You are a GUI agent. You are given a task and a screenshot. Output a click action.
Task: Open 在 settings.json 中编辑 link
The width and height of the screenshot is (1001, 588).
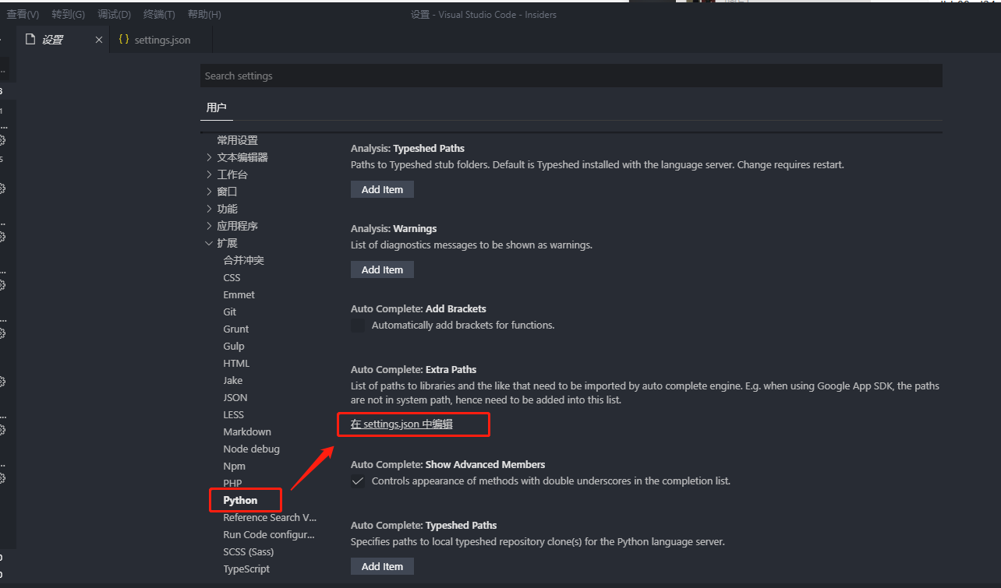tap(401, 424)
